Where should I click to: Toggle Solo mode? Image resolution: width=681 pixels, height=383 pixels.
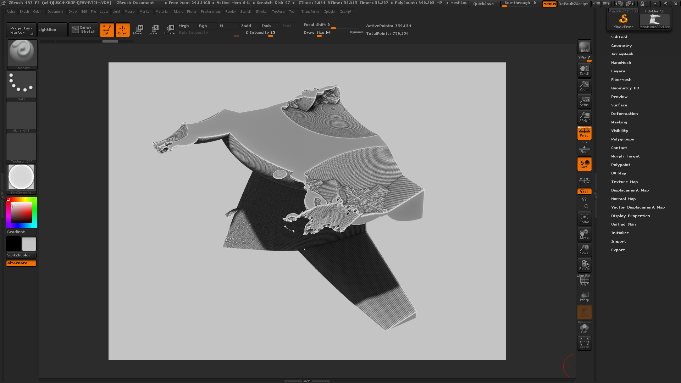point(584,328)
